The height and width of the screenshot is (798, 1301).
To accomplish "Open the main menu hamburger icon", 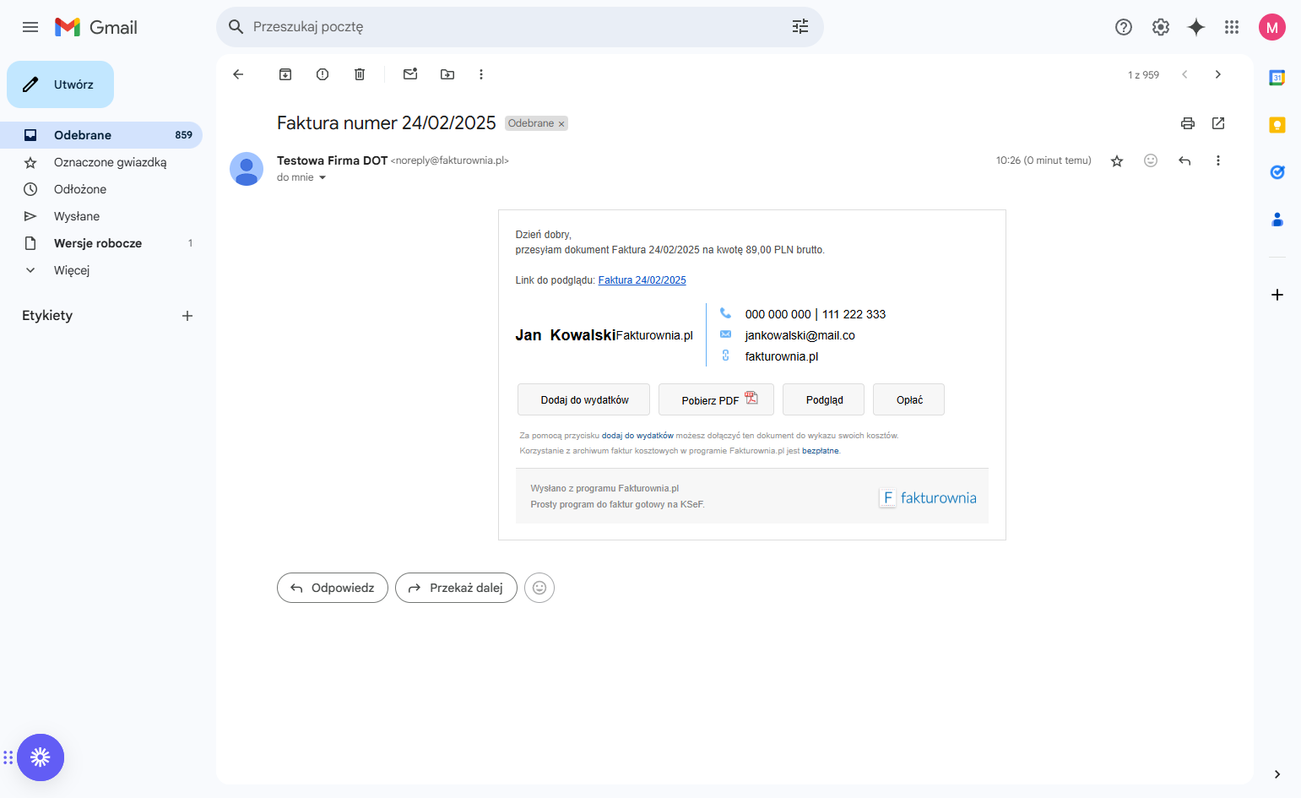I will pos(30,27).
